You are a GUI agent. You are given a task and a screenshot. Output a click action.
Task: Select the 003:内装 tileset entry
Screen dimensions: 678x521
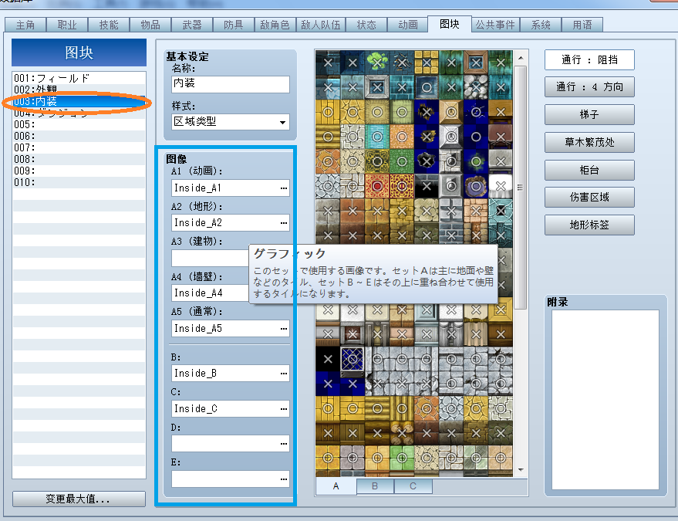pos(79,102)
